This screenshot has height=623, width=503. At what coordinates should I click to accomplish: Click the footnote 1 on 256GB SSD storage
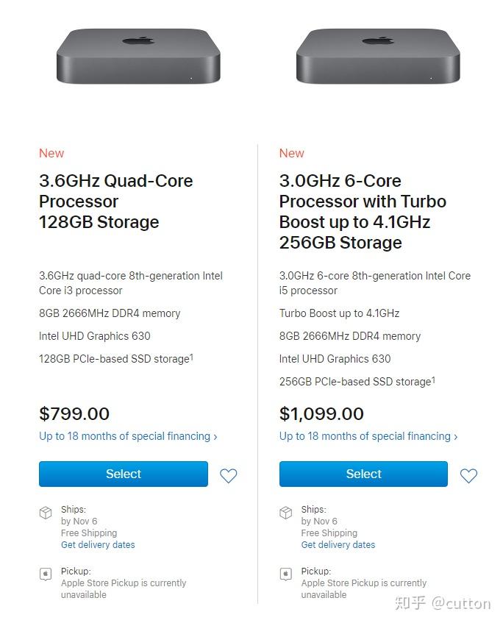pos(434,379)
